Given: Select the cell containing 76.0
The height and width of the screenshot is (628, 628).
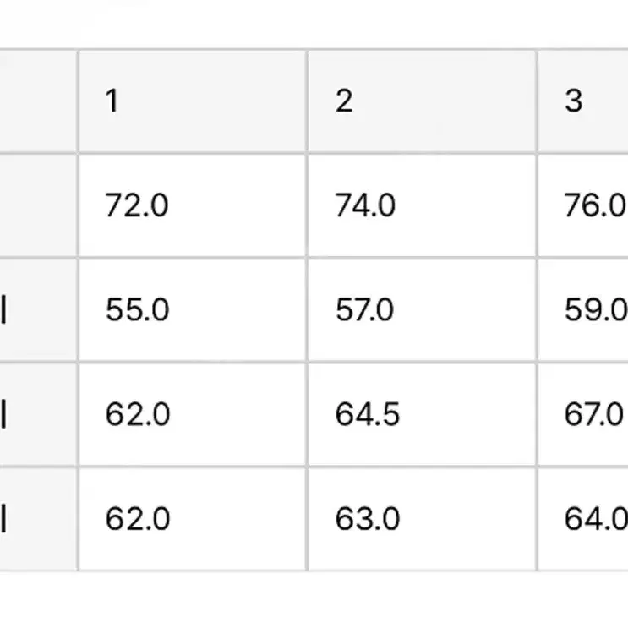Looking at the screenshot, I should pyautogui.click(x=583, y=205).
